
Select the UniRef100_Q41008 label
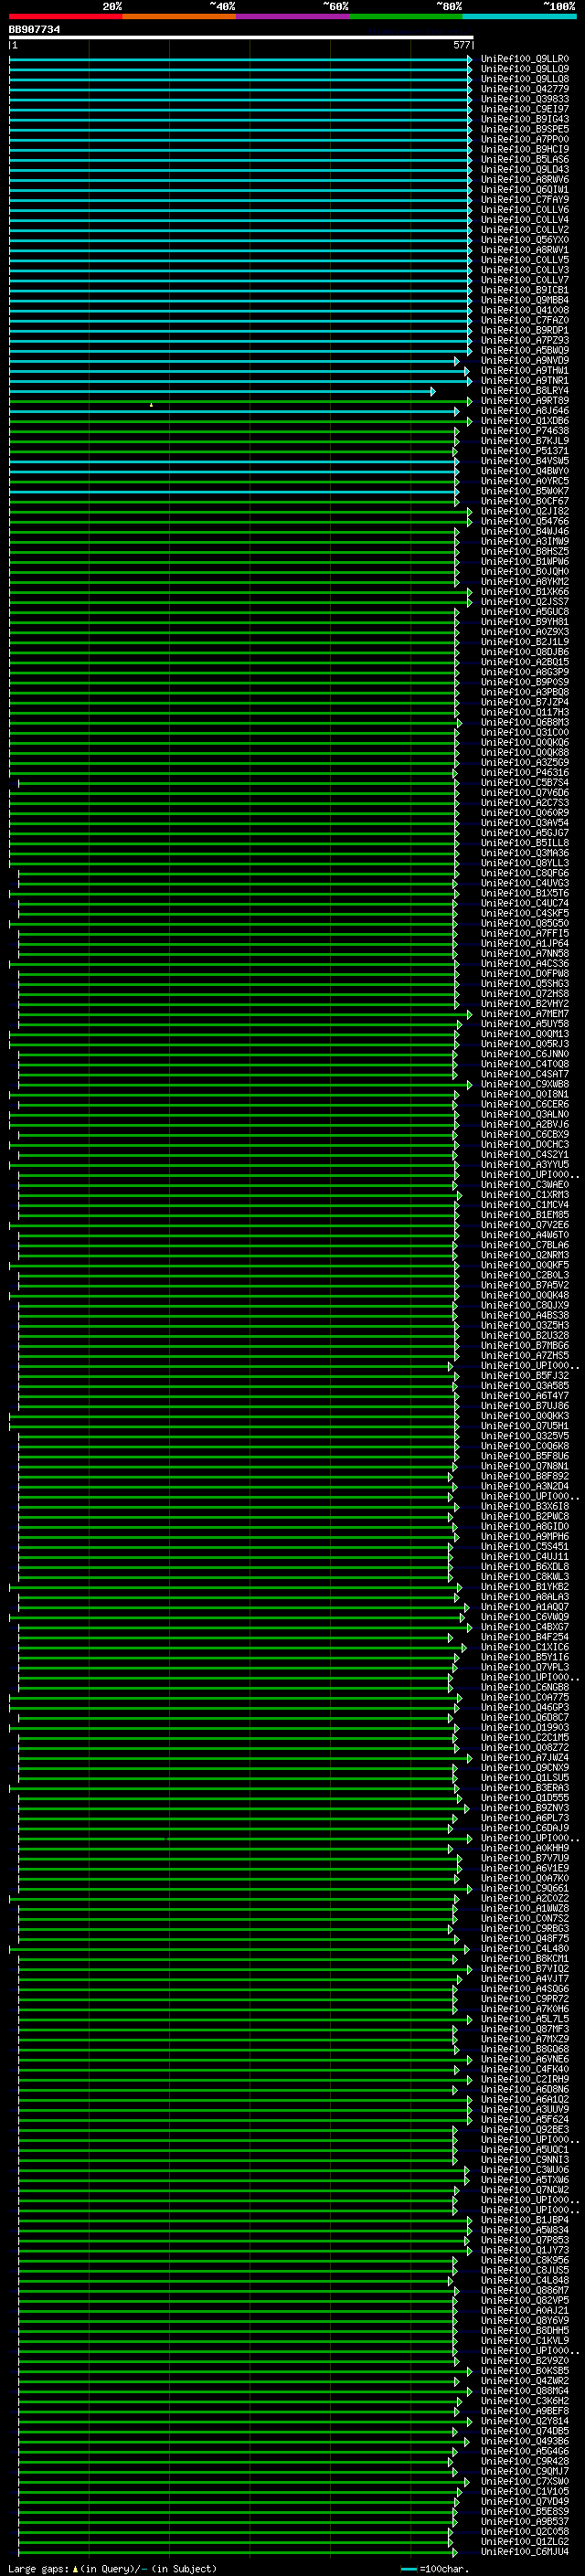click(x=525, y=310)
